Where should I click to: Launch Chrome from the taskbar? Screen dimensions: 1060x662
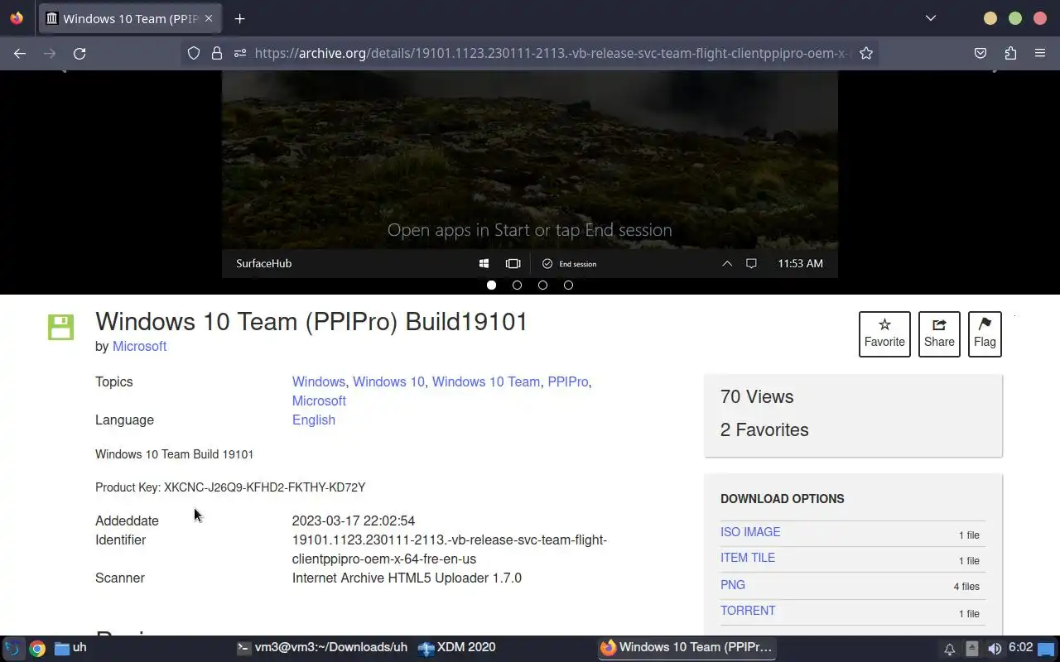37,648
